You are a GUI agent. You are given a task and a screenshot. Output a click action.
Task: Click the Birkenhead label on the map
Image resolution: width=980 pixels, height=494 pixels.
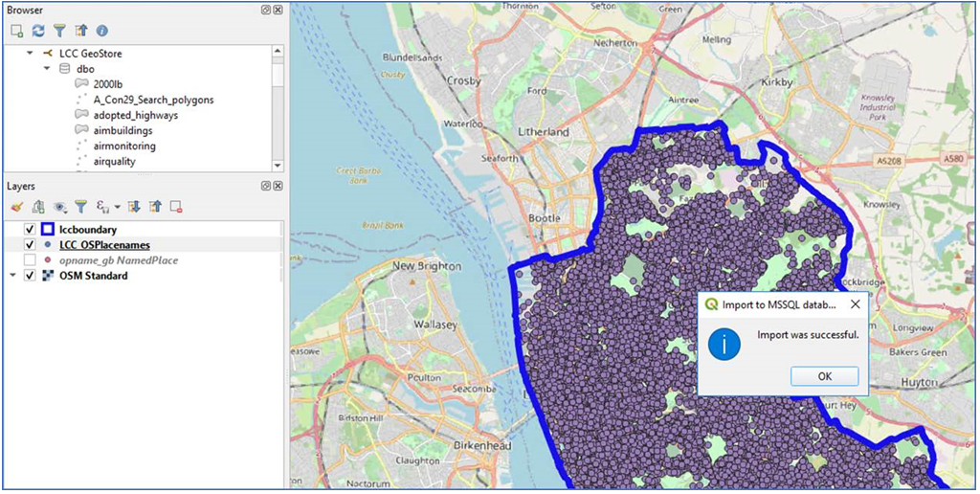pos(482,446)
